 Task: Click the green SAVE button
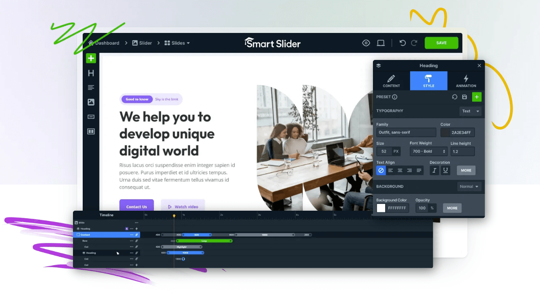coord(441,43)
